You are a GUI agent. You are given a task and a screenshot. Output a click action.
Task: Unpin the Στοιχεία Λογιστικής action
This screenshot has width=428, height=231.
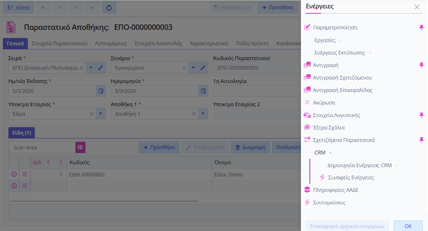(421, 115)
